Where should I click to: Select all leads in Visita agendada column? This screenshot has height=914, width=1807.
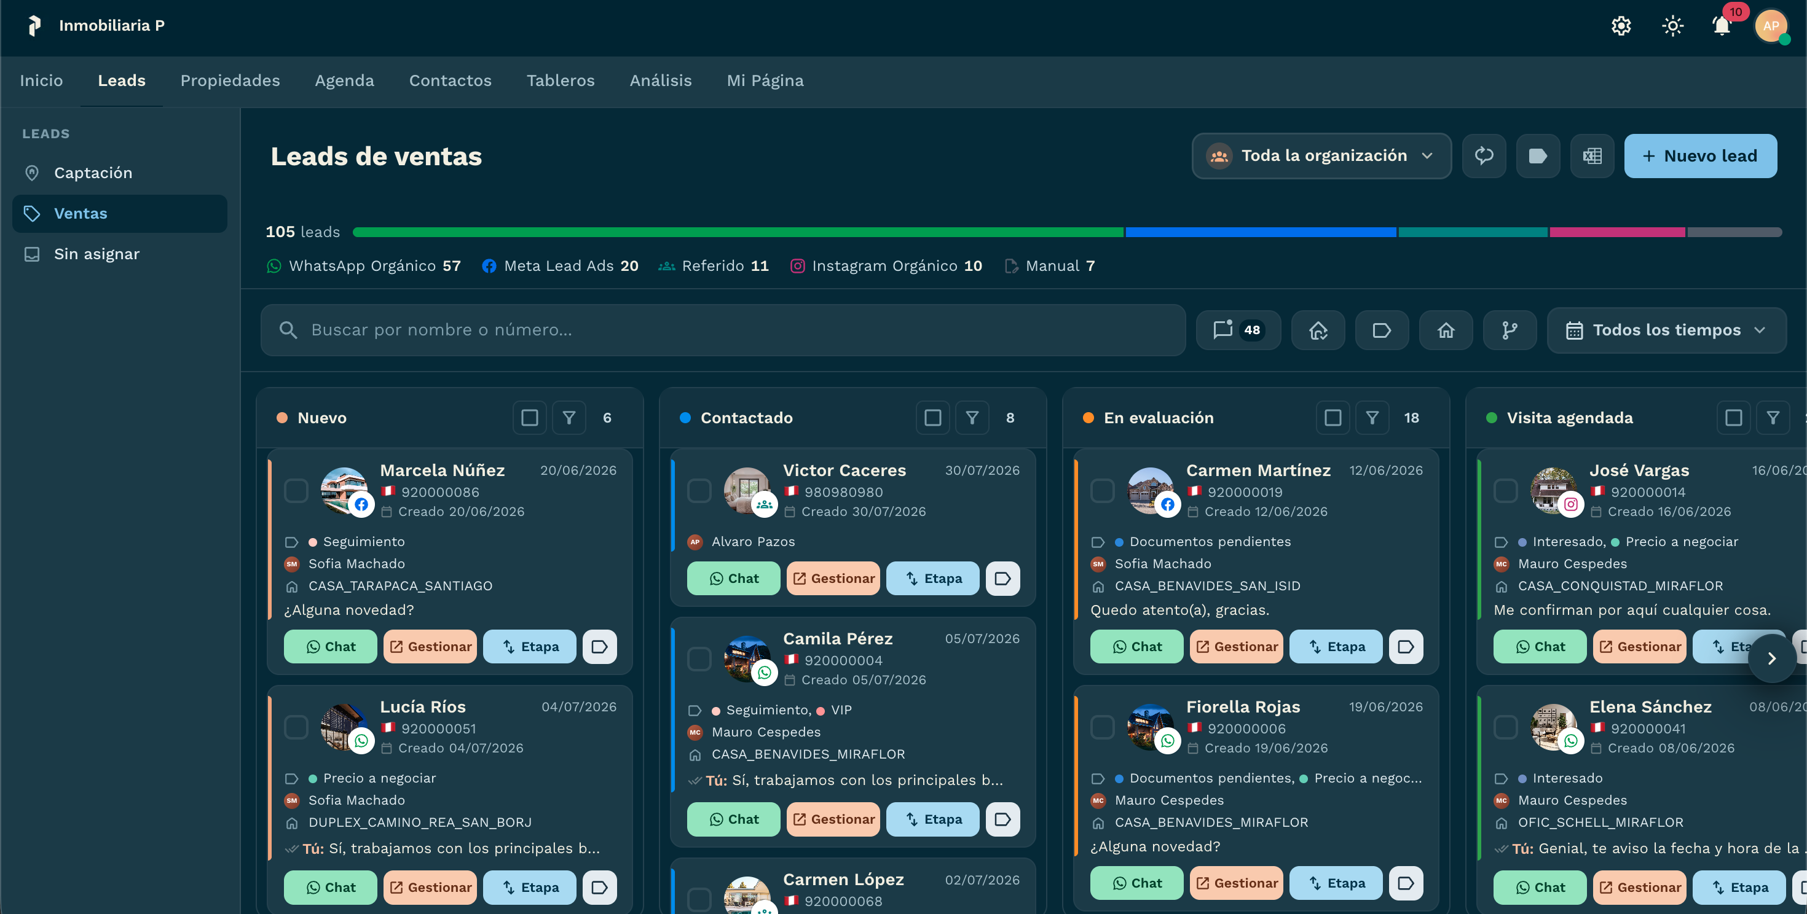pos(1733,418)
